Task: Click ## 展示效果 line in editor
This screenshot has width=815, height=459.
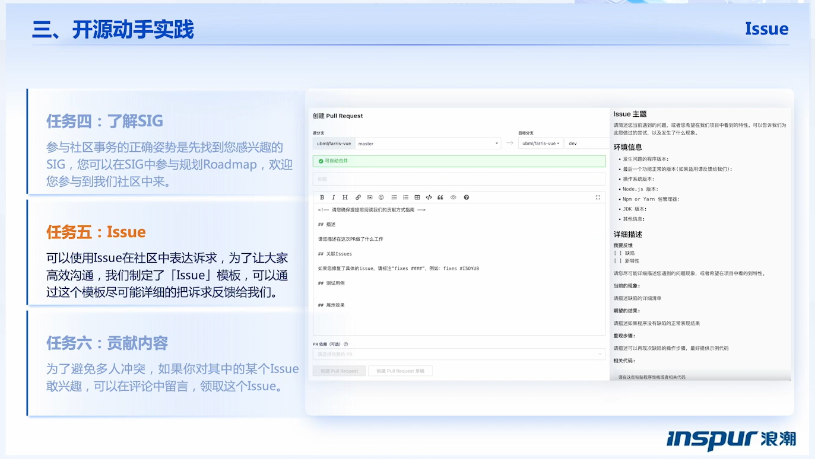Action: [x=331, y=305]
